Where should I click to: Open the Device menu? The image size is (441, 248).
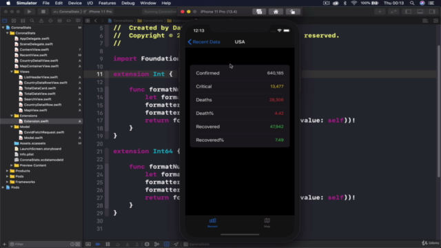pos(75,3)
